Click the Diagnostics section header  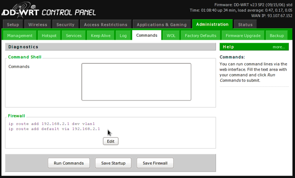coord(111,47)
